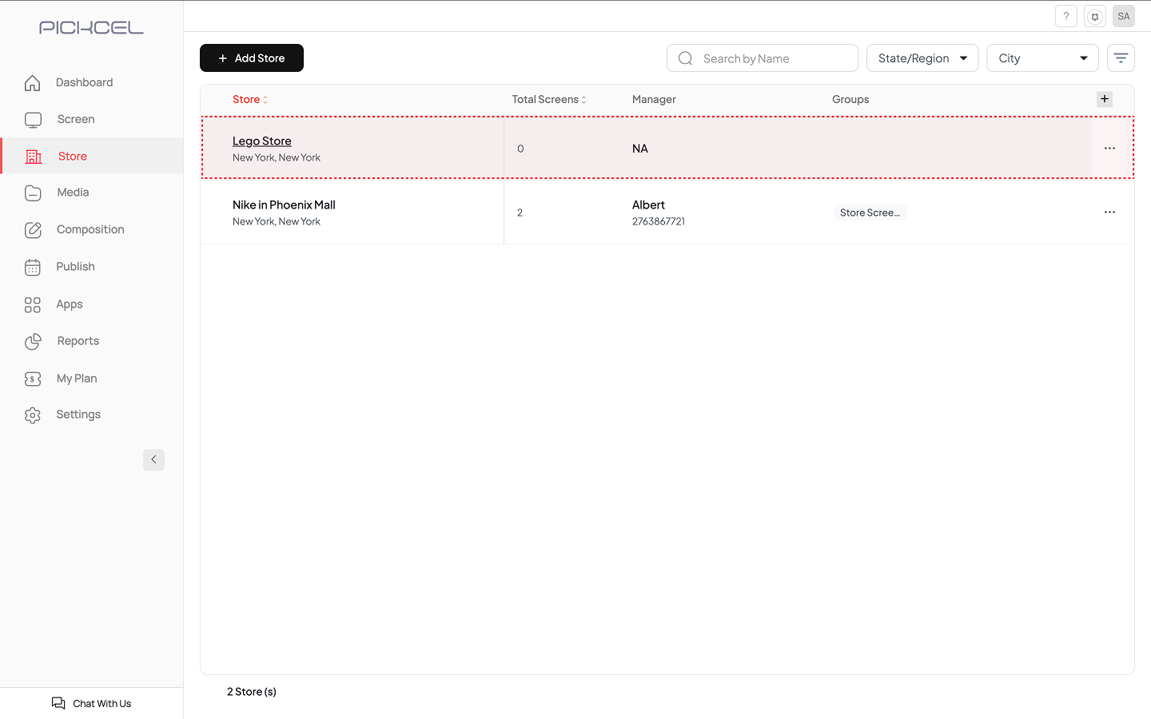Screen dimensions: 1151x719
Task: Open the filter options icon
Action: [x=1121, y=58]
